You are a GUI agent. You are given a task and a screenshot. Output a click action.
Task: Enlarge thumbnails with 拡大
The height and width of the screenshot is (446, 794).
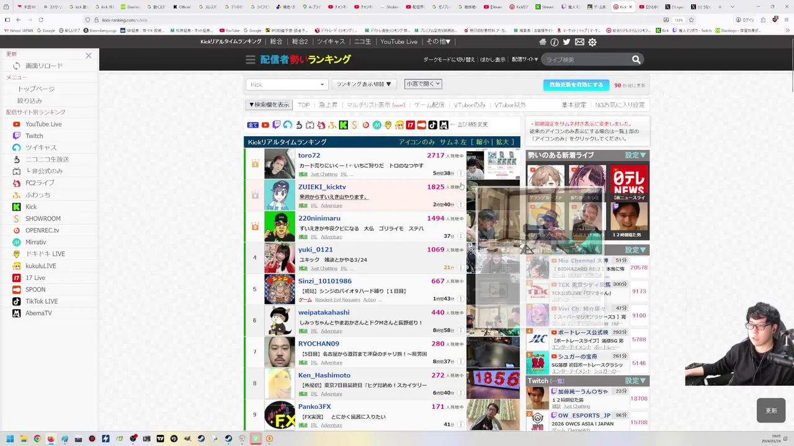(502, 142)
